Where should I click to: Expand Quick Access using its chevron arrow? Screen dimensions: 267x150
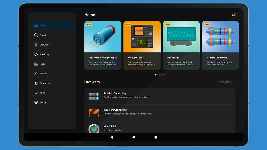click(235, 82)
